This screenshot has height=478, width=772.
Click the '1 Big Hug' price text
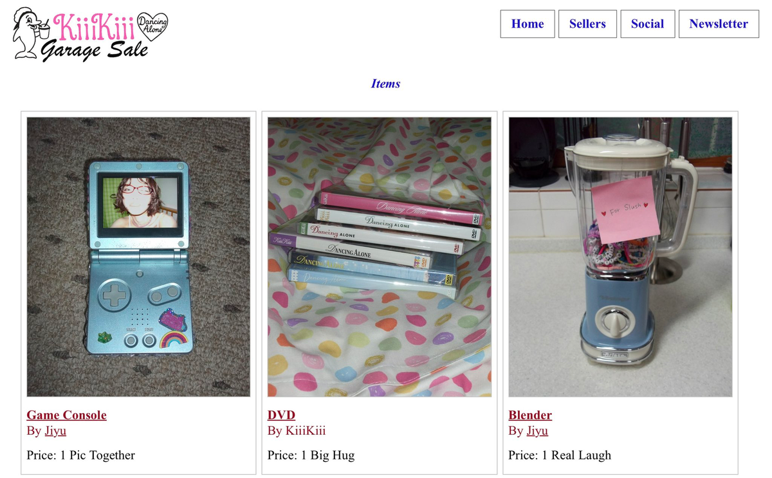327,455
